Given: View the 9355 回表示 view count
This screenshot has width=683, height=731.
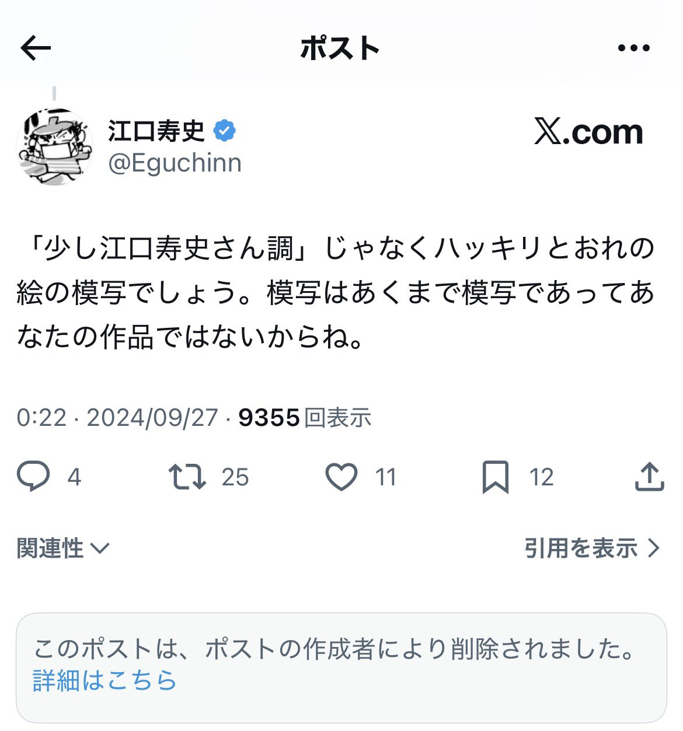Looking at the screenshot, I should (305, 418).
